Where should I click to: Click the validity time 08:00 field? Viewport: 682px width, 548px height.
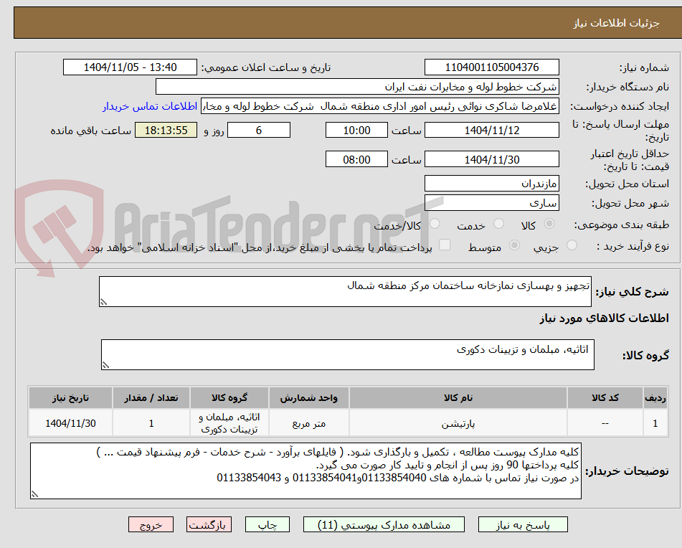point(356,159)
